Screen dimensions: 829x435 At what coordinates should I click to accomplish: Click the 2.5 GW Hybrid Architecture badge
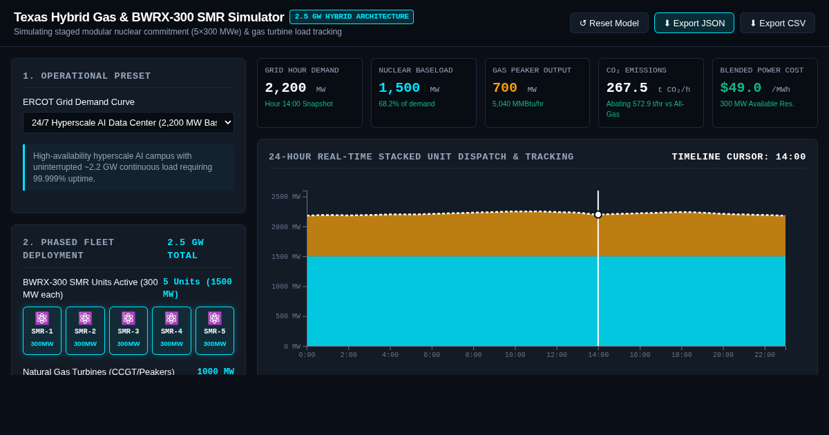(352, 17)
